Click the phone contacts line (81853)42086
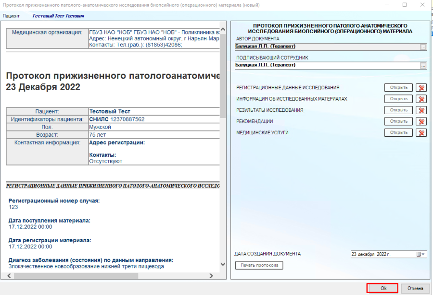The image size is (433, 295). (x=136, y=45)
